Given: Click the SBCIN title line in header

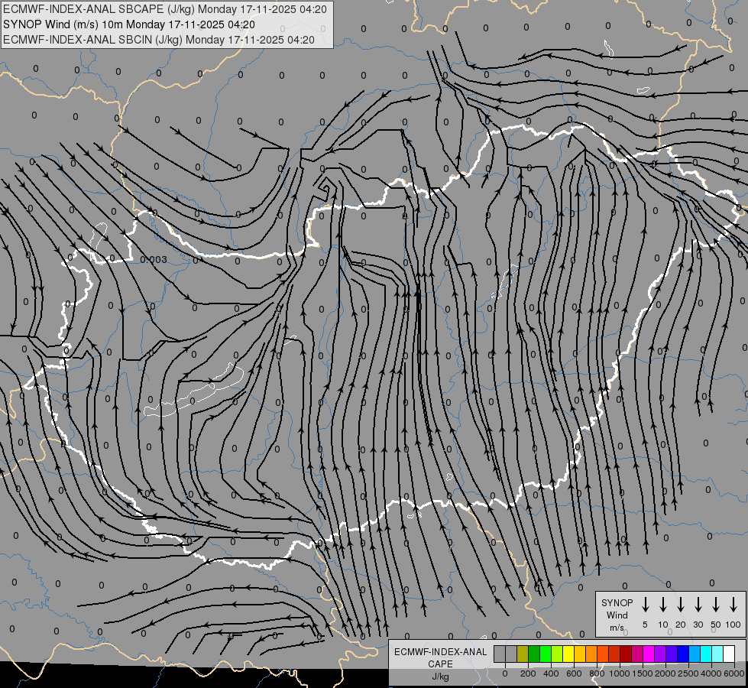Looking at the screenshot, I should pos(159,40).
